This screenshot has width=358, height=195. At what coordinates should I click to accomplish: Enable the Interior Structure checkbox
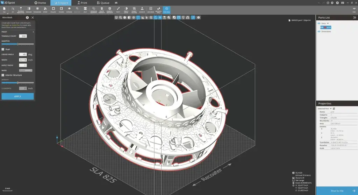[x=3, y=75]
